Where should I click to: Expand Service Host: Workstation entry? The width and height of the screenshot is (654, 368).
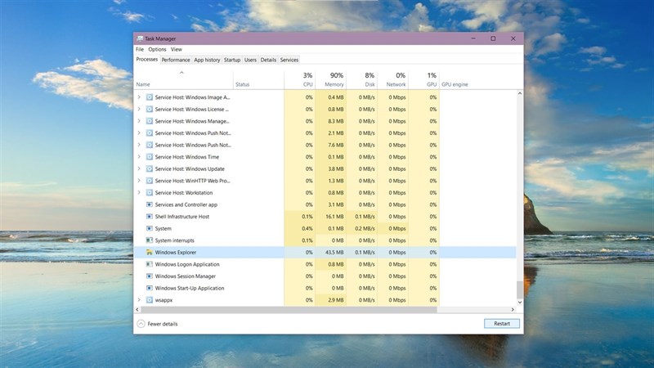(139, 193)
